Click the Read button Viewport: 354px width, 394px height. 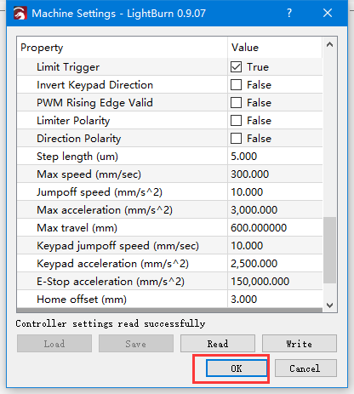218,344
